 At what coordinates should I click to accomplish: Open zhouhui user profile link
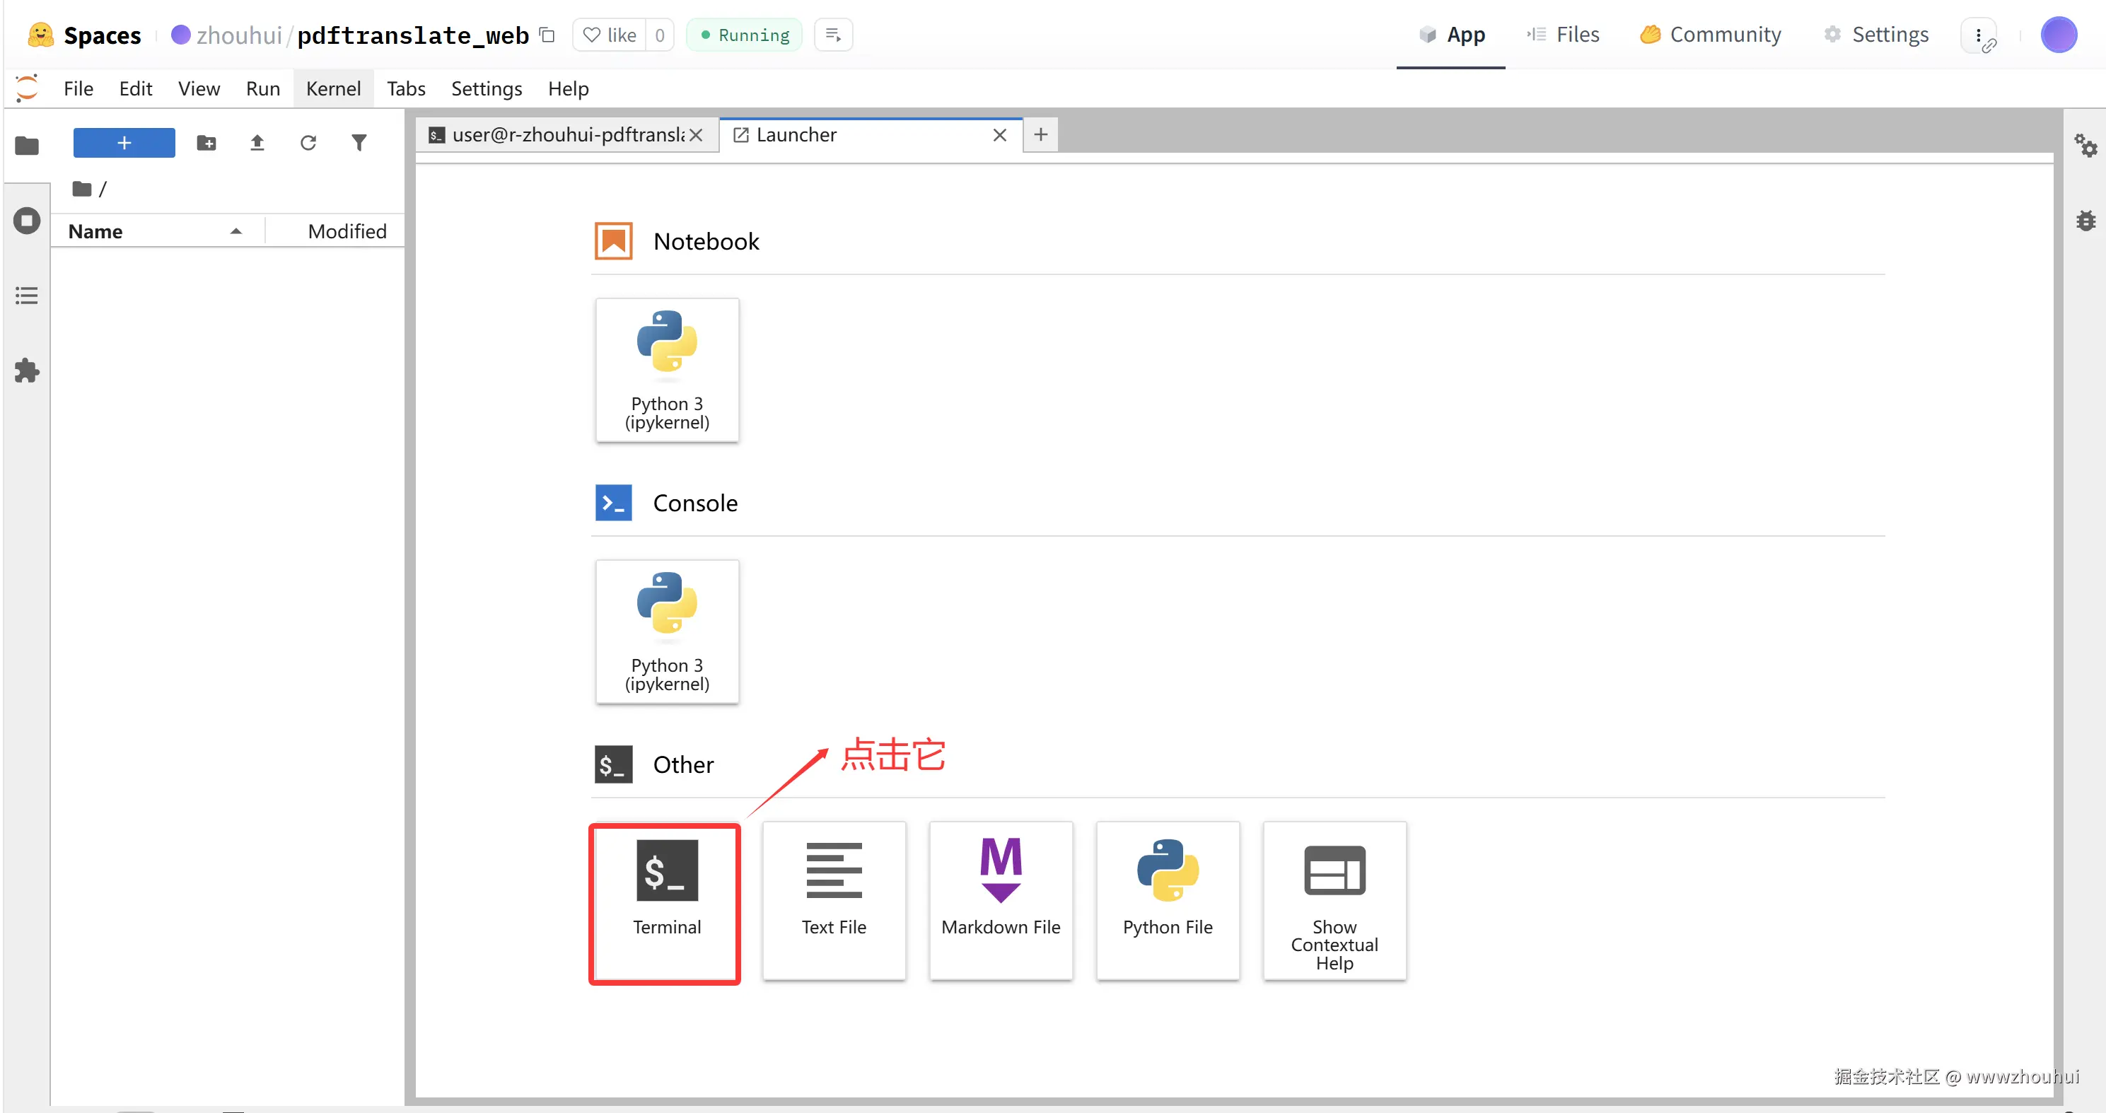(239, 35)
